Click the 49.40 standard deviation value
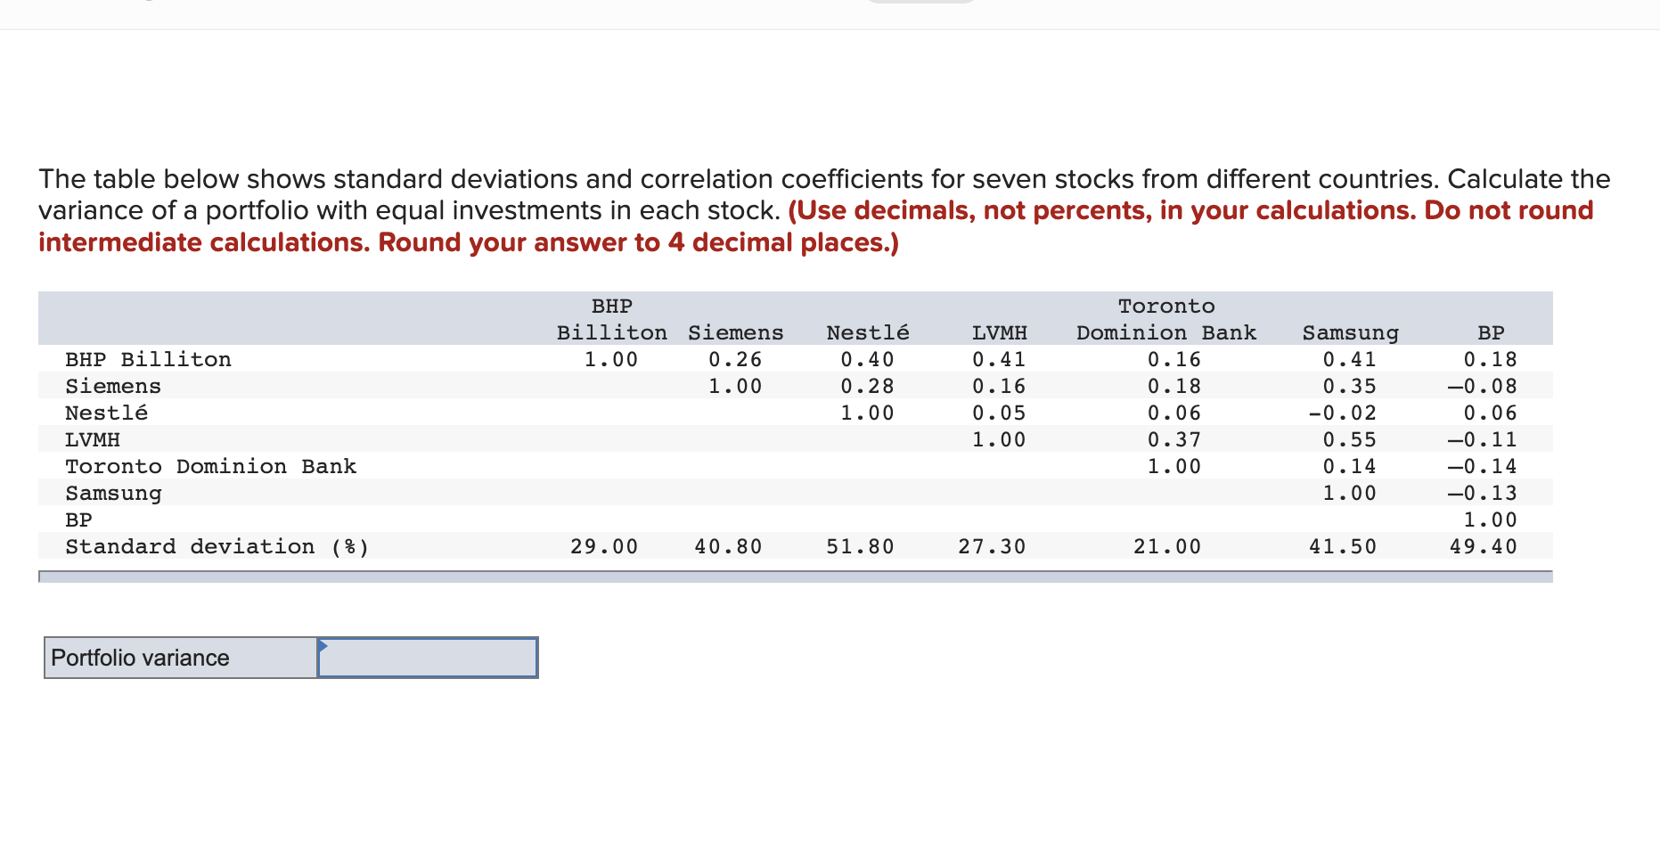The image size is (1660, 859). [x=1483, y=546]
